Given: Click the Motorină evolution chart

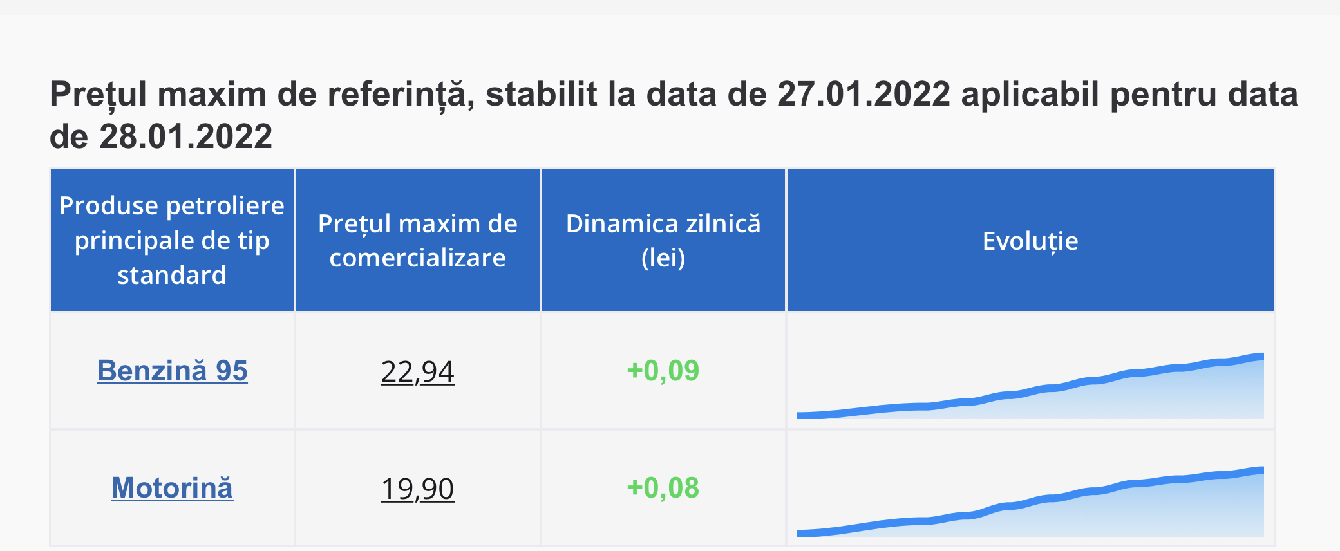Looking at the screenshot, I should [x=1030, y=505].
